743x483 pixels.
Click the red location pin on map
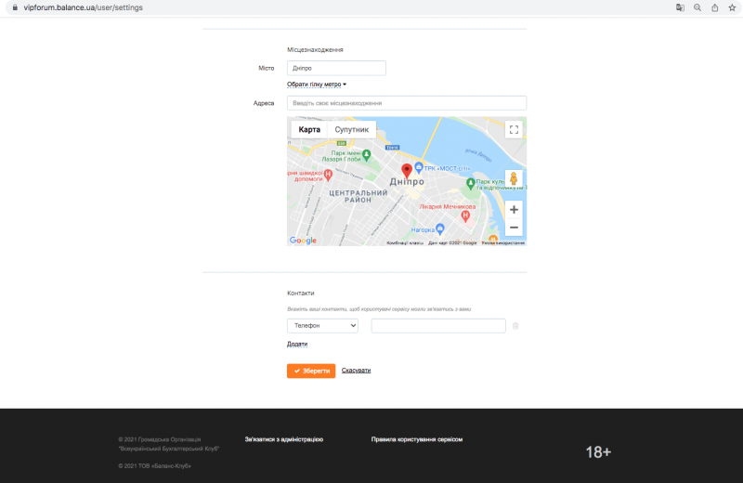[x=406, y=171]
